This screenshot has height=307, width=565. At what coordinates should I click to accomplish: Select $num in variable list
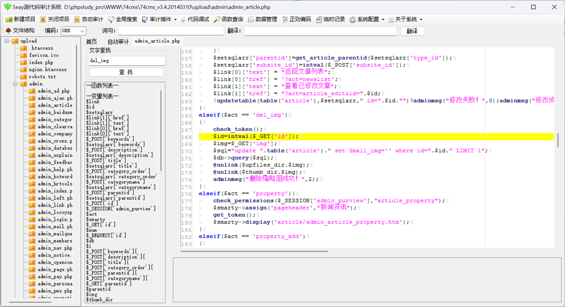pos(91,230)
